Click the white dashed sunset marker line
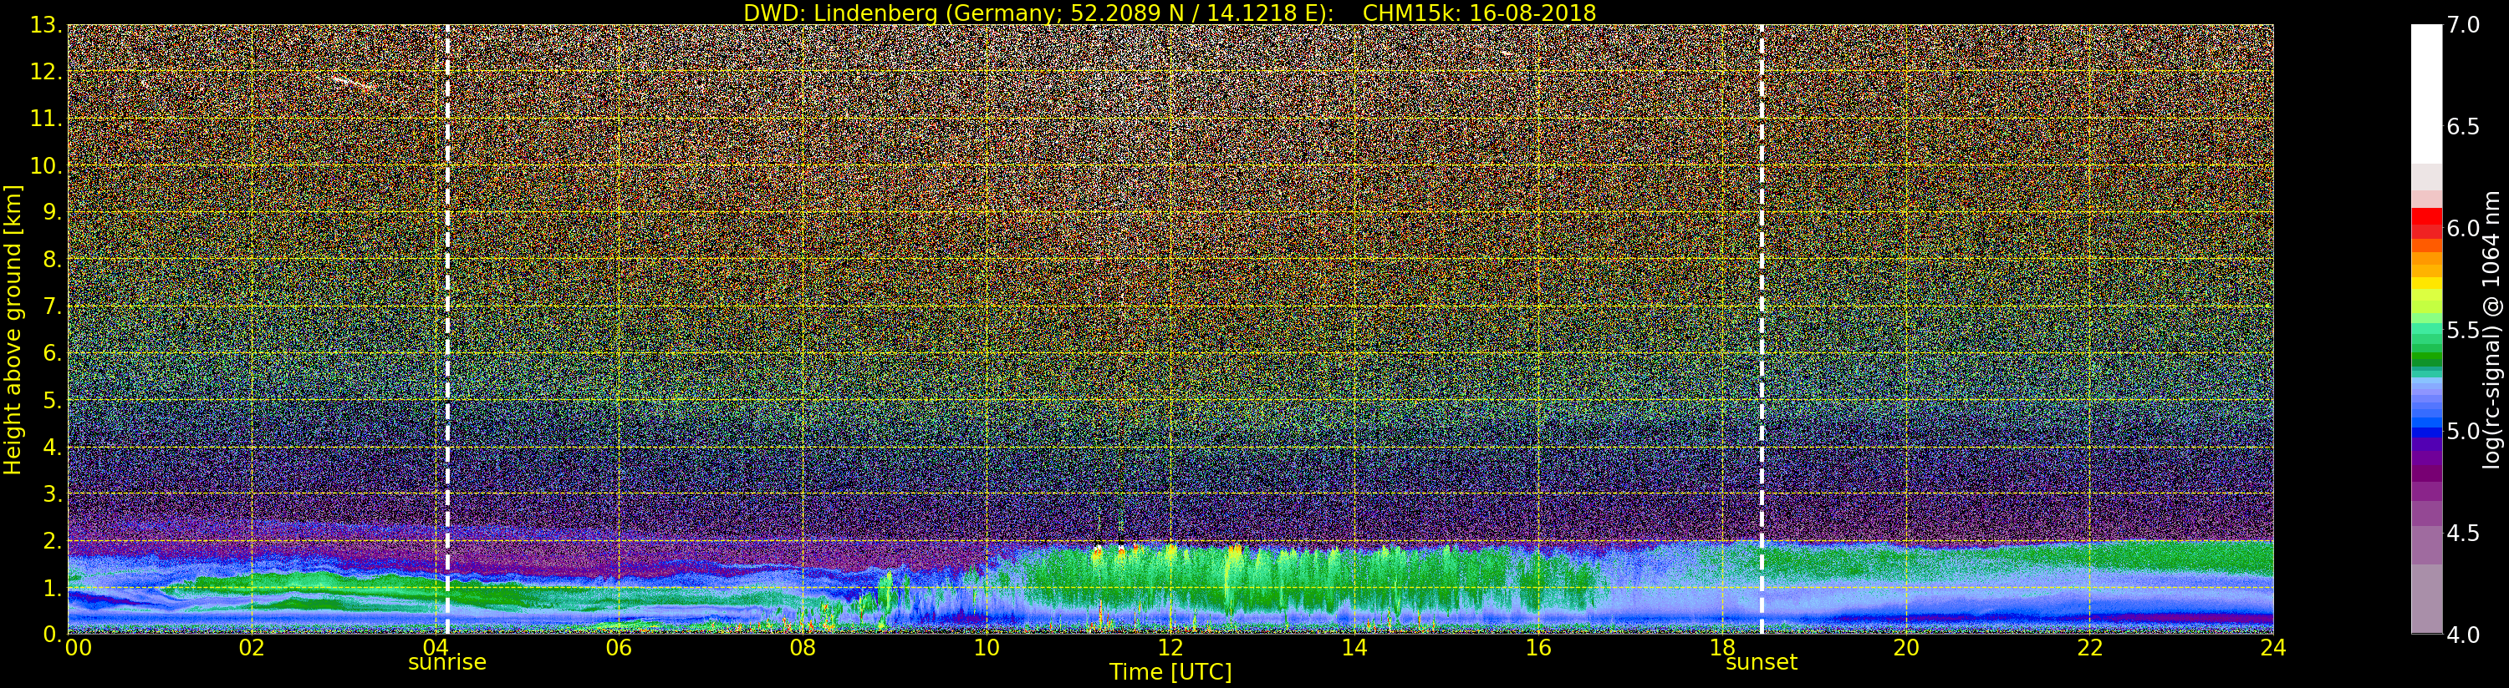 pos(1761,329)
